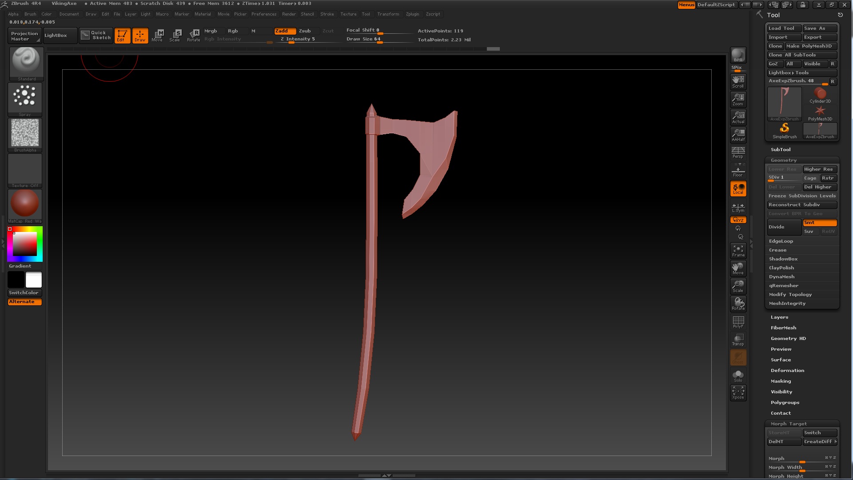
Task: Open the Zplugin menu
Action: (x=412, y=14)
